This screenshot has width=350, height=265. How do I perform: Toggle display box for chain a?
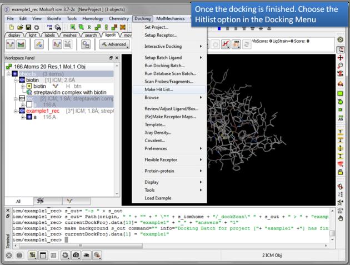tap(29, 117)
